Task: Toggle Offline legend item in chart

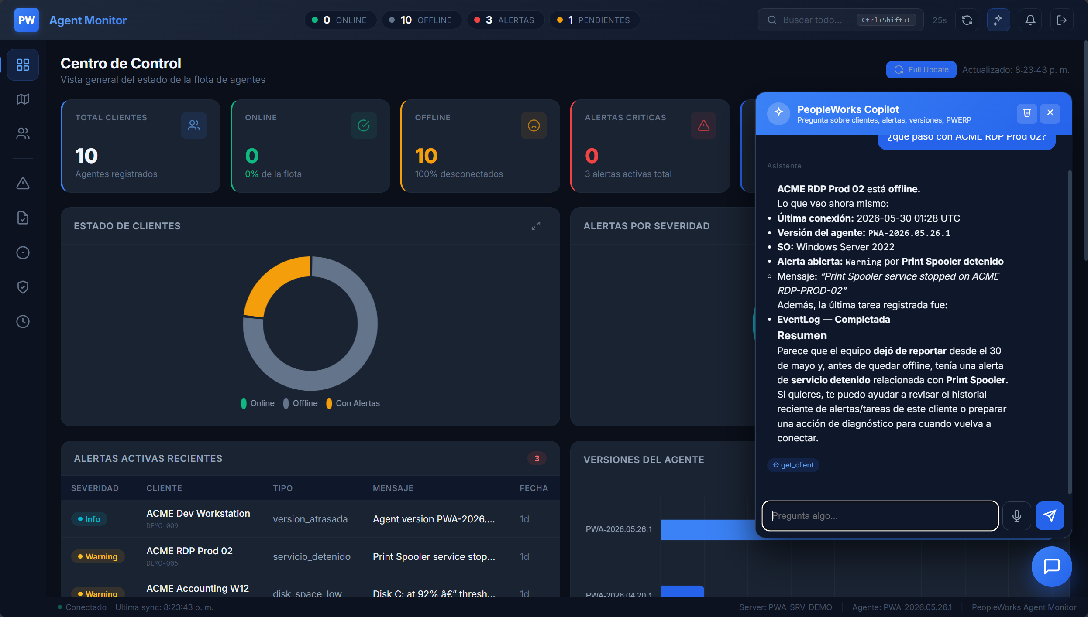Action: click(300, 403)
